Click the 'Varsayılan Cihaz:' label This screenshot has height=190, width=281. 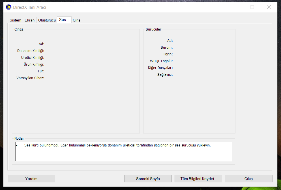tap(30, 78)
